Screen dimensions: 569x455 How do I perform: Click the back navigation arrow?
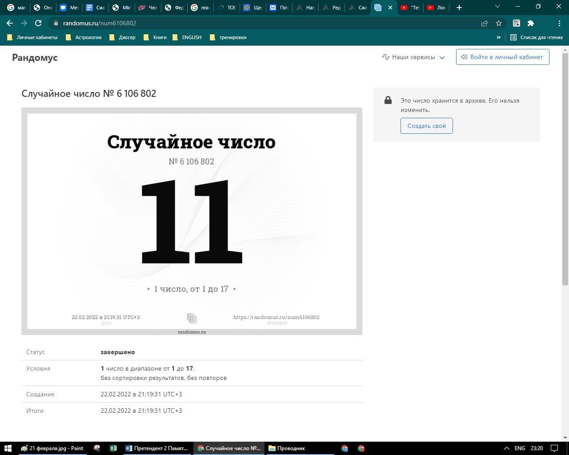point(10,23)
